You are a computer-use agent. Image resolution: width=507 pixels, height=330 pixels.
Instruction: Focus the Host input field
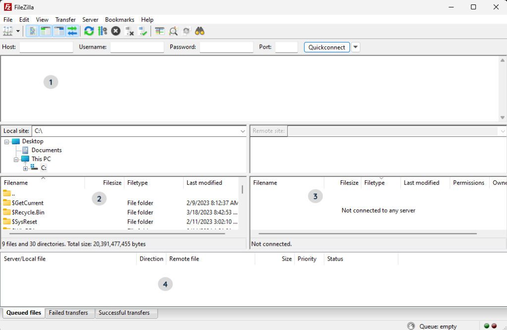[x=46, y=47]
